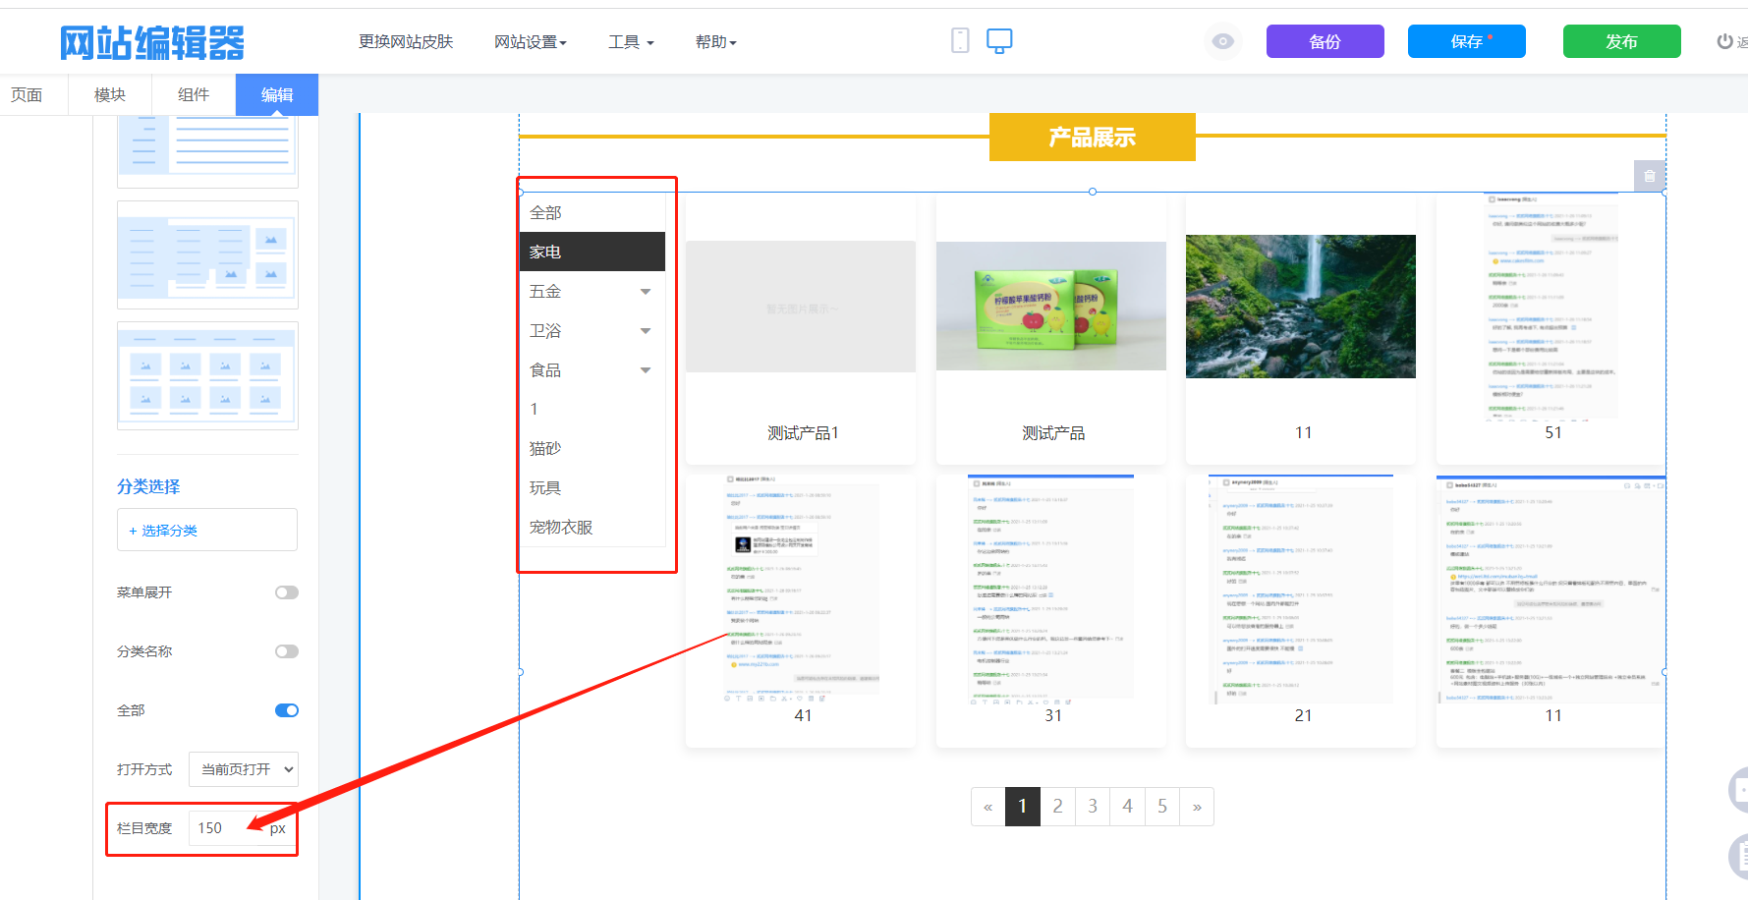The image size is (1748, 900).
Task: Go to pagination page 3
Action: point(1093,807)
